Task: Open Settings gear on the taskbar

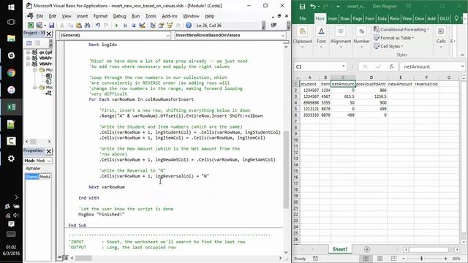Action: 12,159
